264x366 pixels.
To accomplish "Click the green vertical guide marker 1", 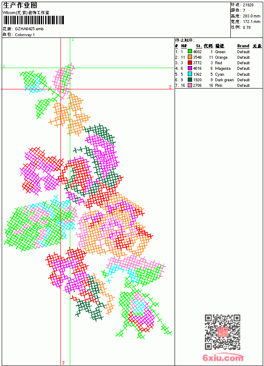I will pos(73,40).
